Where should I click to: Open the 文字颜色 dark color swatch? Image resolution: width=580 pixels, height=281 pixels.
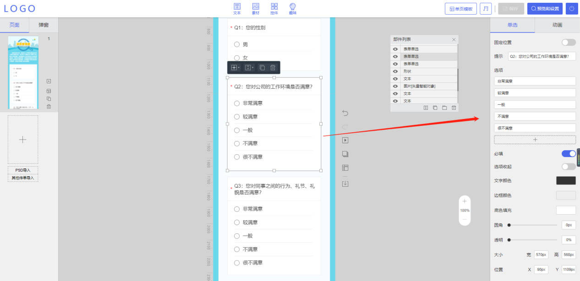(x=566, y=180)
